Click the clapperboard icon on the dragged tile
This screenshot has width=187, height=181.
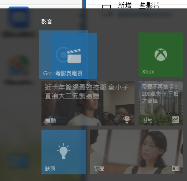74,56
